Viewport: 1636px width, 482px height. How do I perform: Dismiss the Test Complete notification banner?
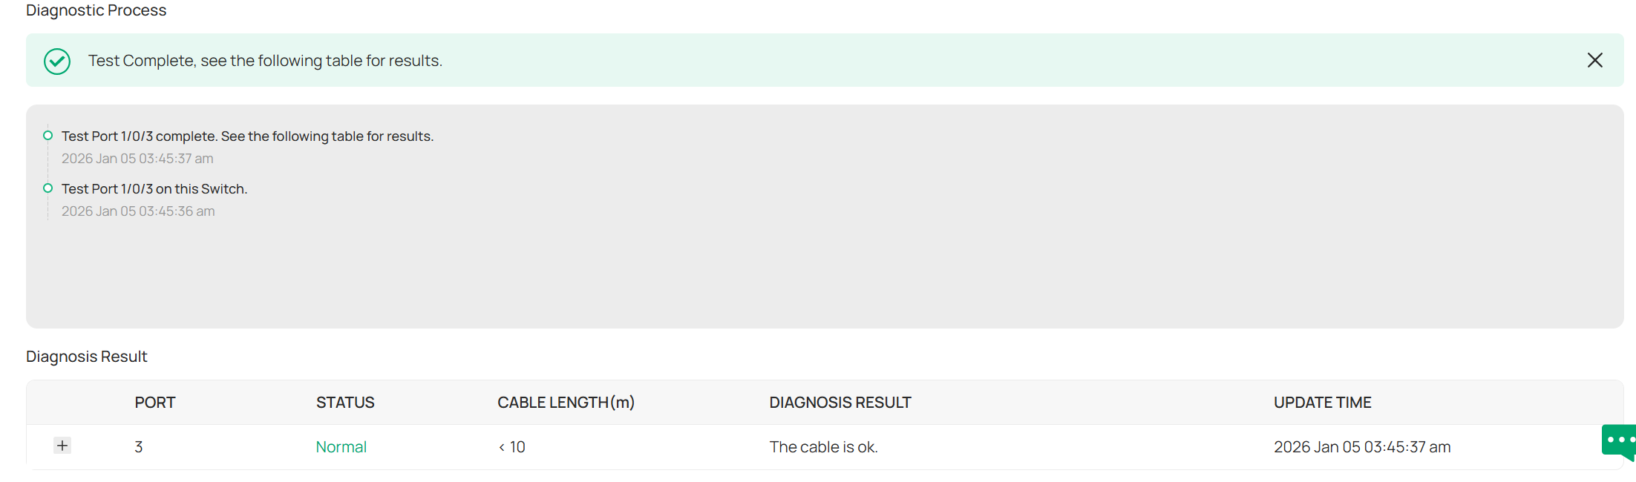tap(1594, 60)
